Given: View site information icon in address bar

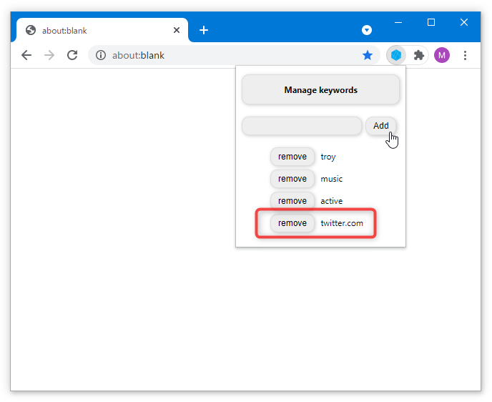Looking at the screenshot, I should [x=101, y=55].
